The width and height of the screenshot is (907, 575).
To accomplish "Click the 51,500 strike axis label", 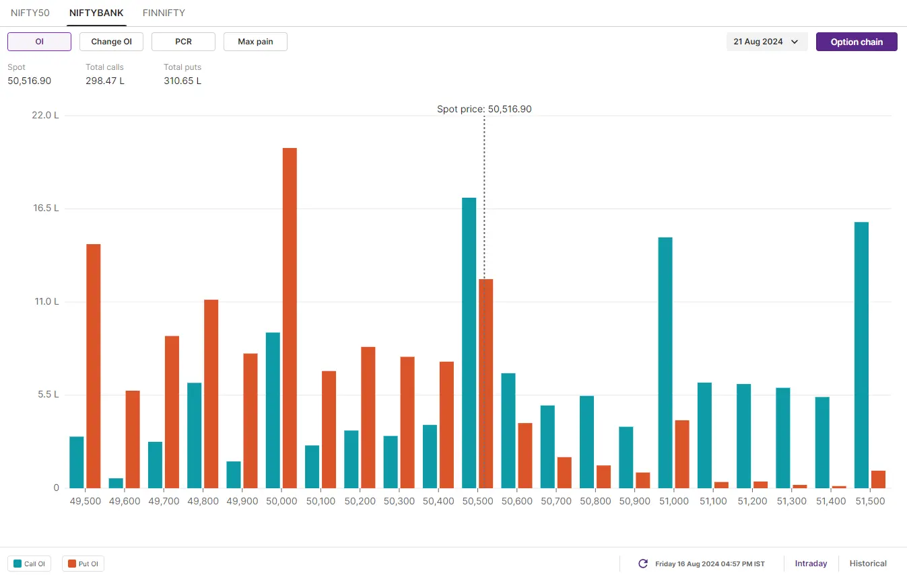I will click(x=870, y=501).
